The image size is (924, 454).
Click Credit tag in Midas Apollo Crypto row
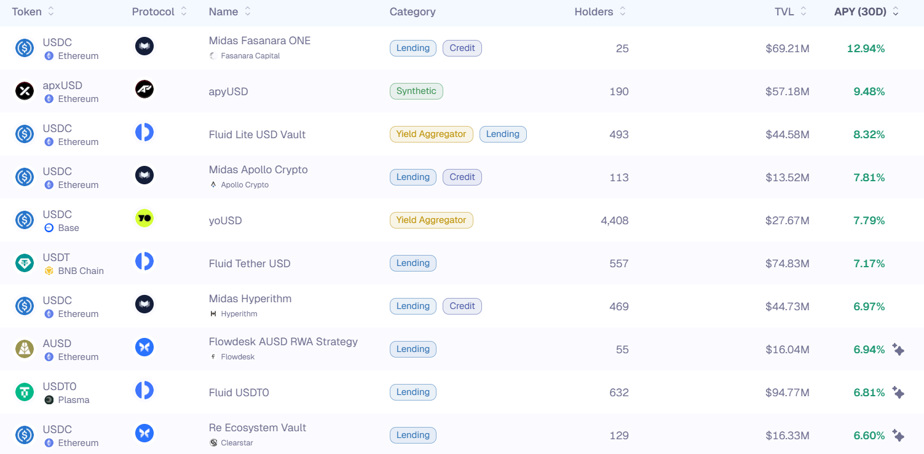coord(462,178)
